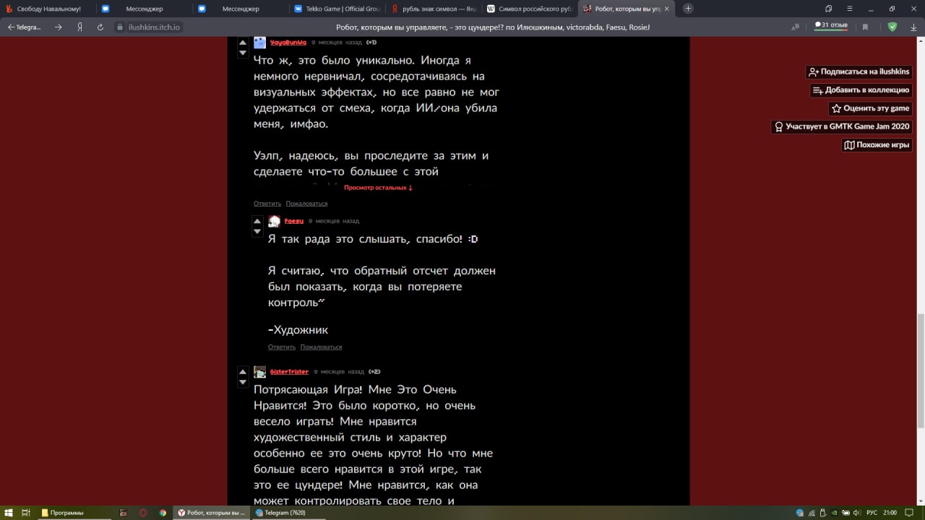This screenshot has width=925, height=520.
Task: Downvote the YayaBunWa comment
Action: click(x=243, y=53)
